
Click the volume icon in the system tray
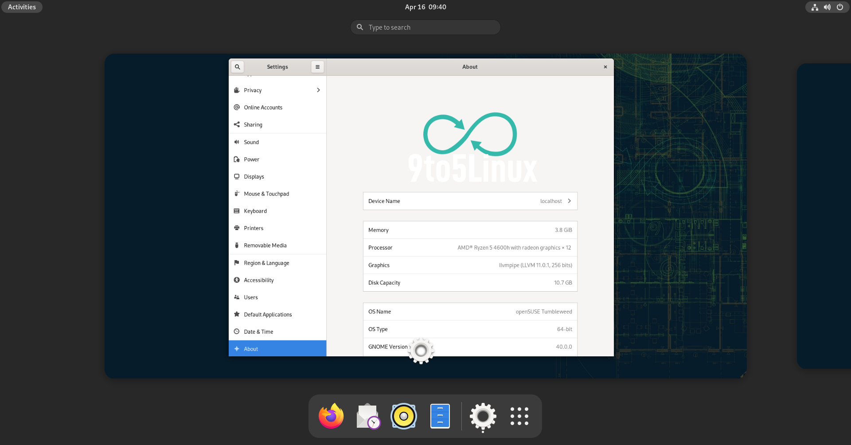pyautogui.click(x=827, y=7)
